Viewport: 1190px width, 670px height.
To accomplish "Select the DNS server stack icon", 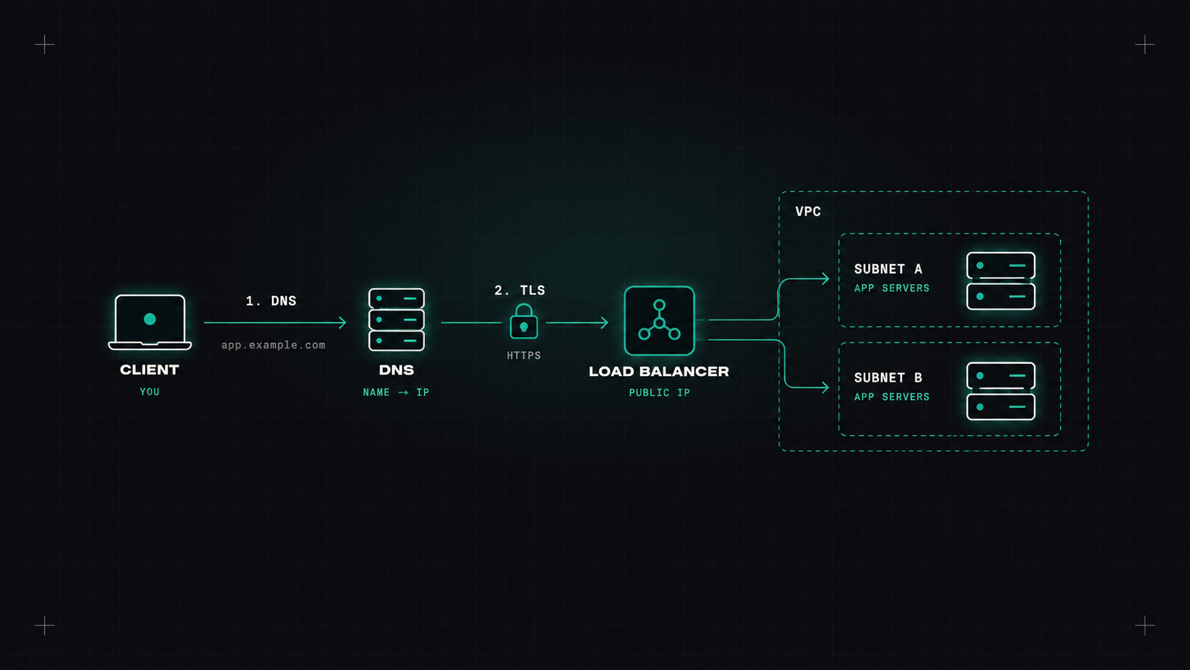I will (396, 320).
